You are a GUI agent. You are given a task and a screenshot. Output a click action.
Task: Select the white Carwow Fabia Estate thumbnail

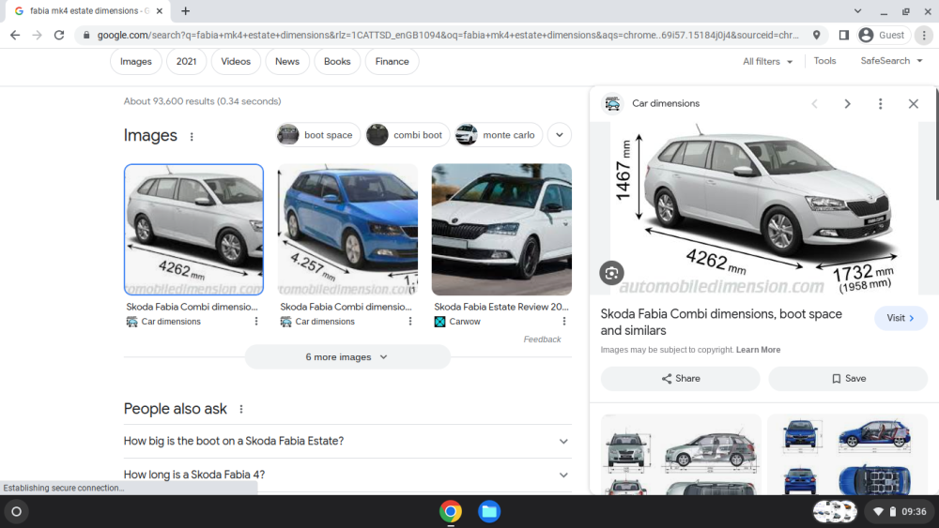tap(501, 230)
